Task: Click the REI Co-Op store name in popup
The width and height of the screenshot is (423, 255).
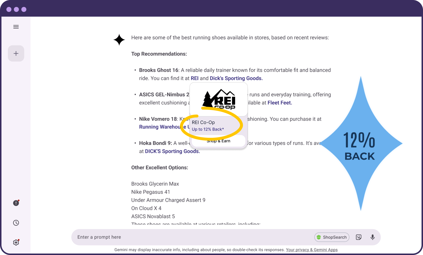Action: [x=203, y=122]
